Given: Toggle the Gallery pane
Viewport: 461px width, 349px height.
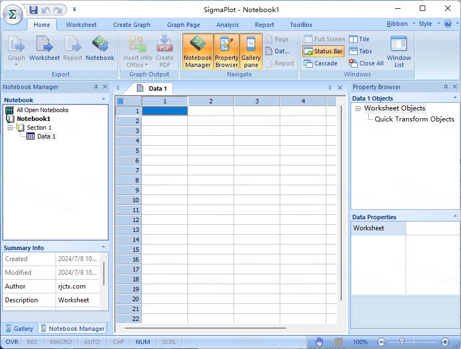Looking at the screenshot, I should 251,51.
